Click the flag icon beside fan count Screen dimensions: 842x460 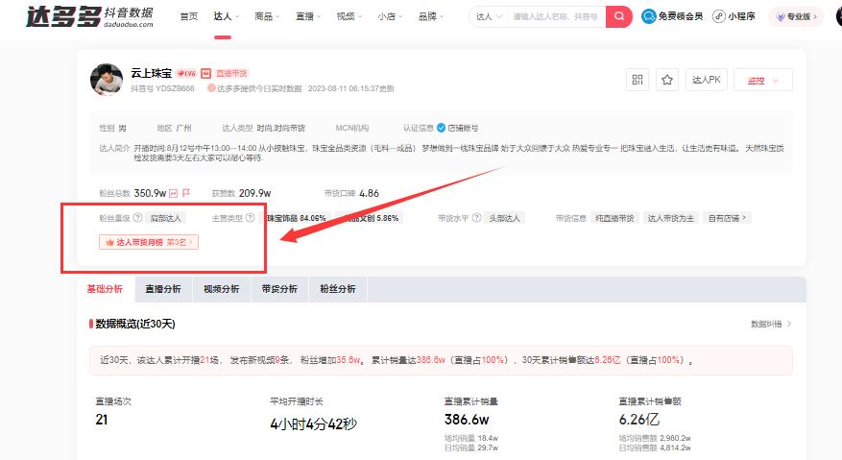[186, 193]
